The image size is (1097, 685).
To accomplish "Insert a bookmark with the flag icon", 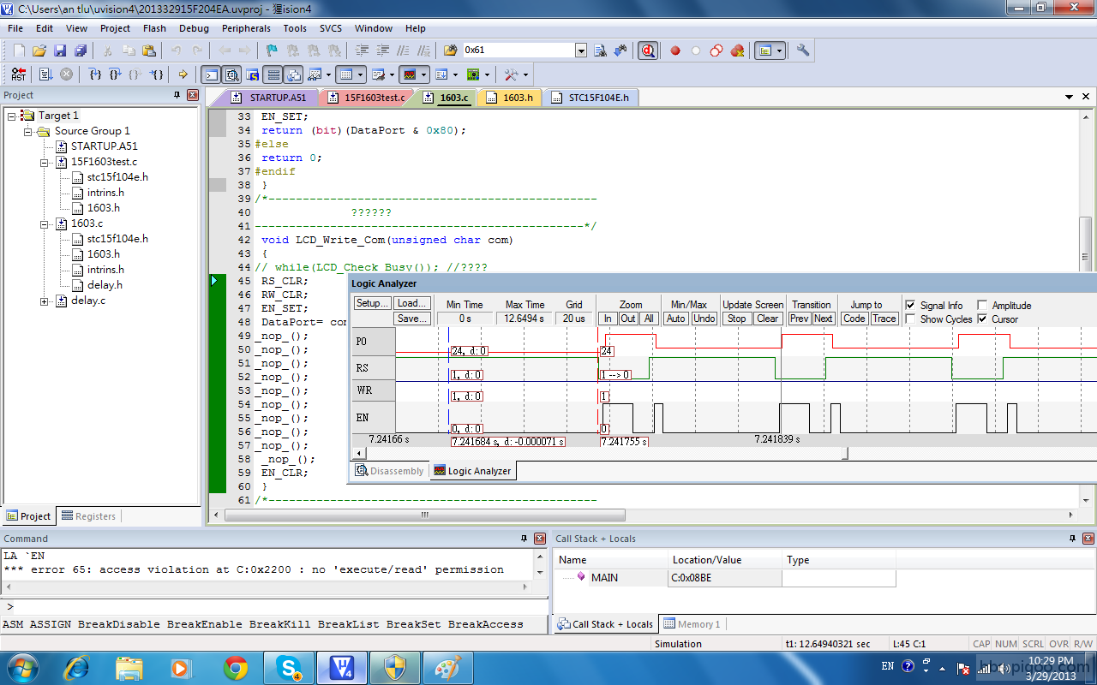I will (x=272, y=51).
